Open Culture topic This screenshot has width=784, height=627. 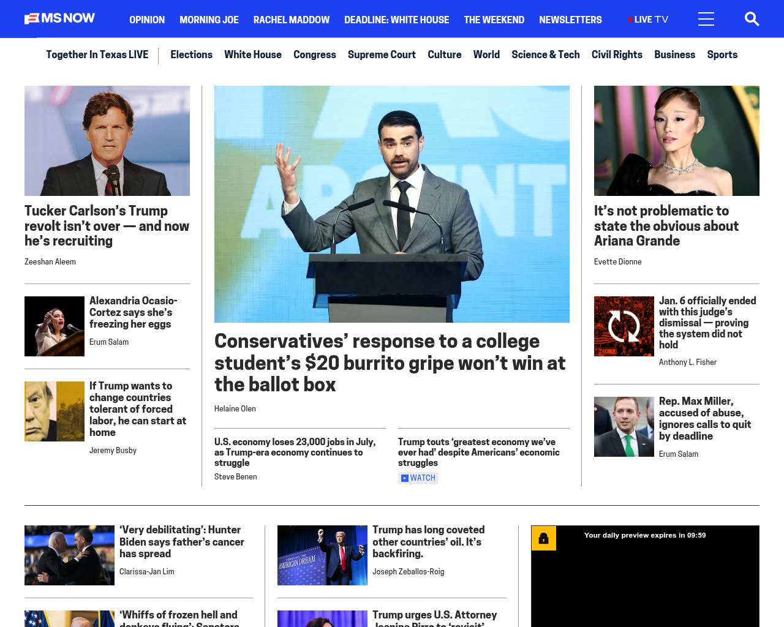click(445, 54)
